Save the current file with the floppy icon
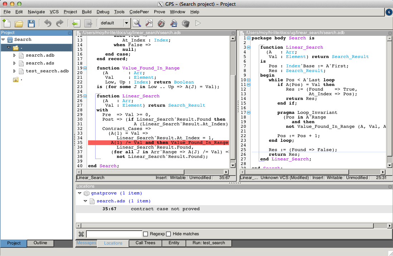This screenshot has height=256, width=393. click(x=31, y=23)
